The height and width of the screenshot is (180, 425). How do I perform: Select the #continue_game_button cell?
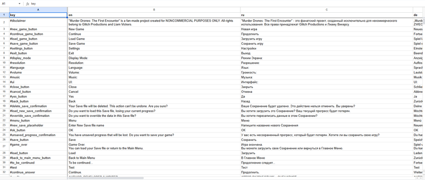[38, 34]
